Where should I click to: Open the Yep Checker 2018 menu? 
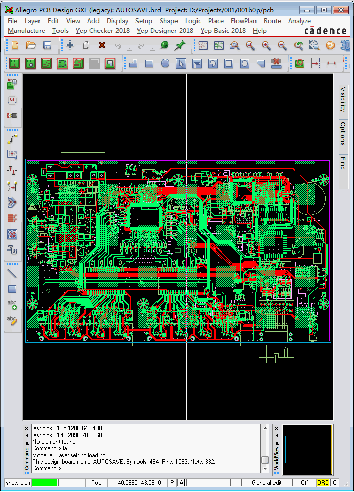pyautogui.click(x=103, y=31)
